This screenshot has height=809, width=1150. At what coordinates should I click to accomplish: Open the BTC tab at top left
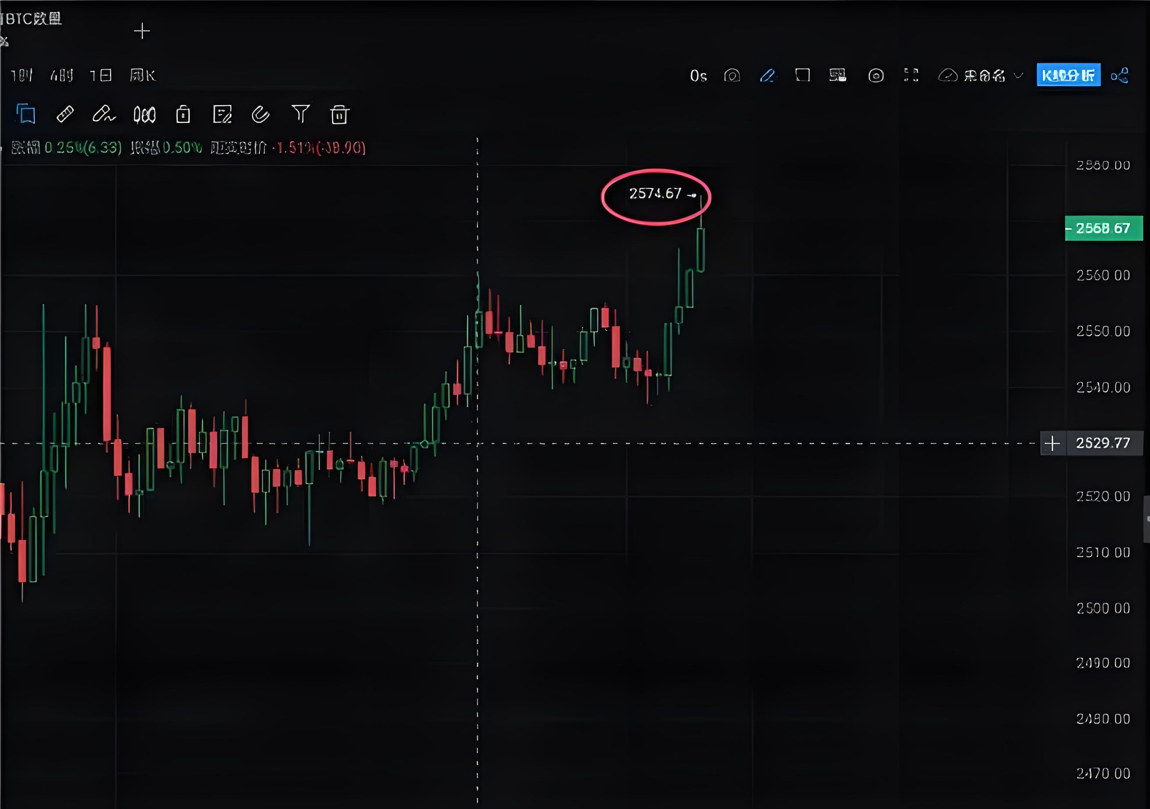pyautogui.click(x=32, y=18)
